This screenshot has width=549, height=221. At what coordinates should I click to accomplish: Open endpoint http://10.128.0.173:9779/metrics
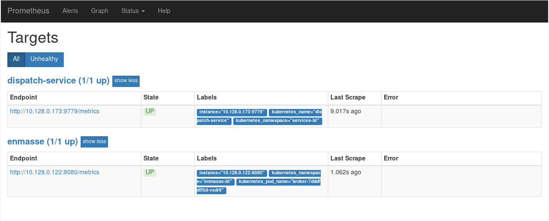[55, 111]
